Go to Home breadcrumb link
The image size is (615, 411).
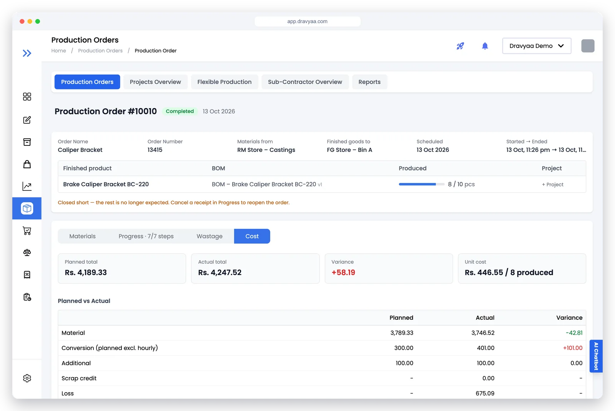59,51
